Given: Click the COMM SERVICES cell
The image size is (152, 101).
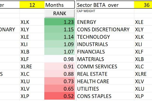Looking at the screenshot, I should pyautogui.click(x=105, y=66).
